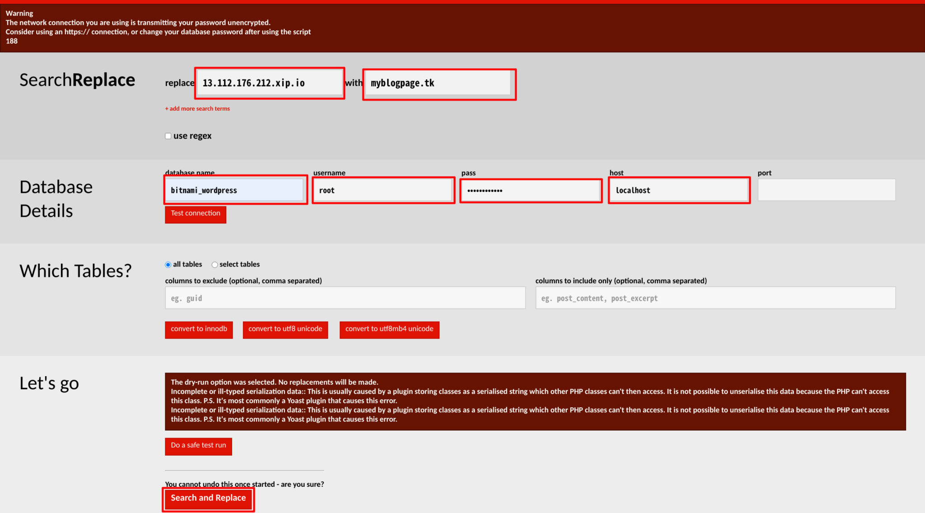Image resolution: width=925 pixels, height=513 pixels.
Task: Click the SearchReplace page heading
Action: coord(77,80)
